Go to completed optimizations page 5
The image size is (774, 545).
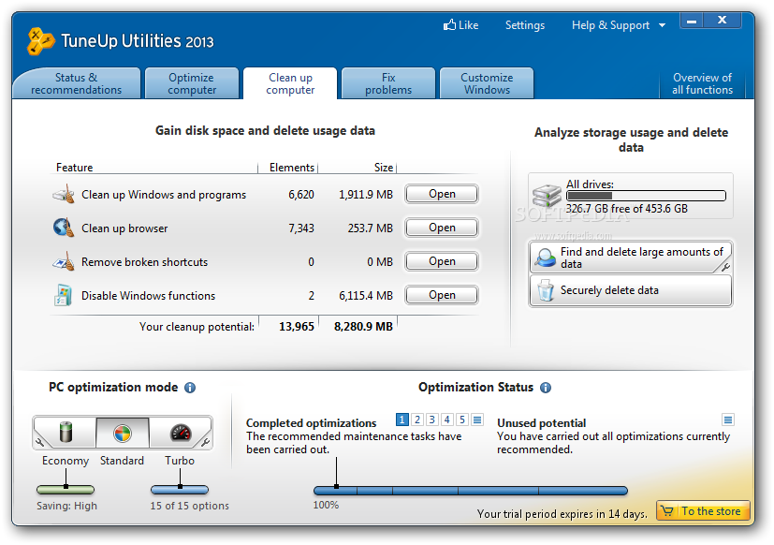click(462, 420)
